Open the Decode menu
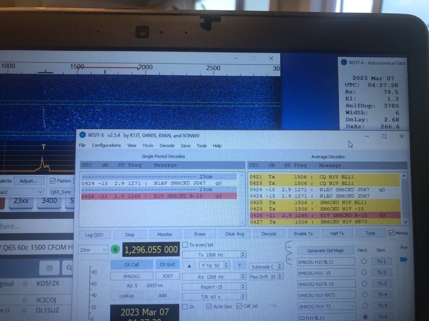This screenshot has height=321, width=429. click(x=167, y=145)
